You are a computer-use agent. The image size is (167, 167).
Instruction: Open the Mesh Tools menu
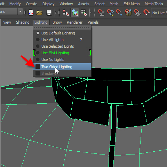pyautogui.click(x=154, y=4)
